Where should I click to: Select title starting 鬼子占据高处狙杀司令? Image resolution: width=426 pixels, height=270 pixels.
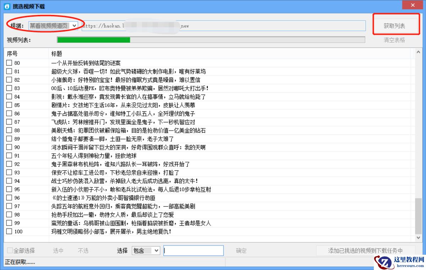[x=123, y=114]
